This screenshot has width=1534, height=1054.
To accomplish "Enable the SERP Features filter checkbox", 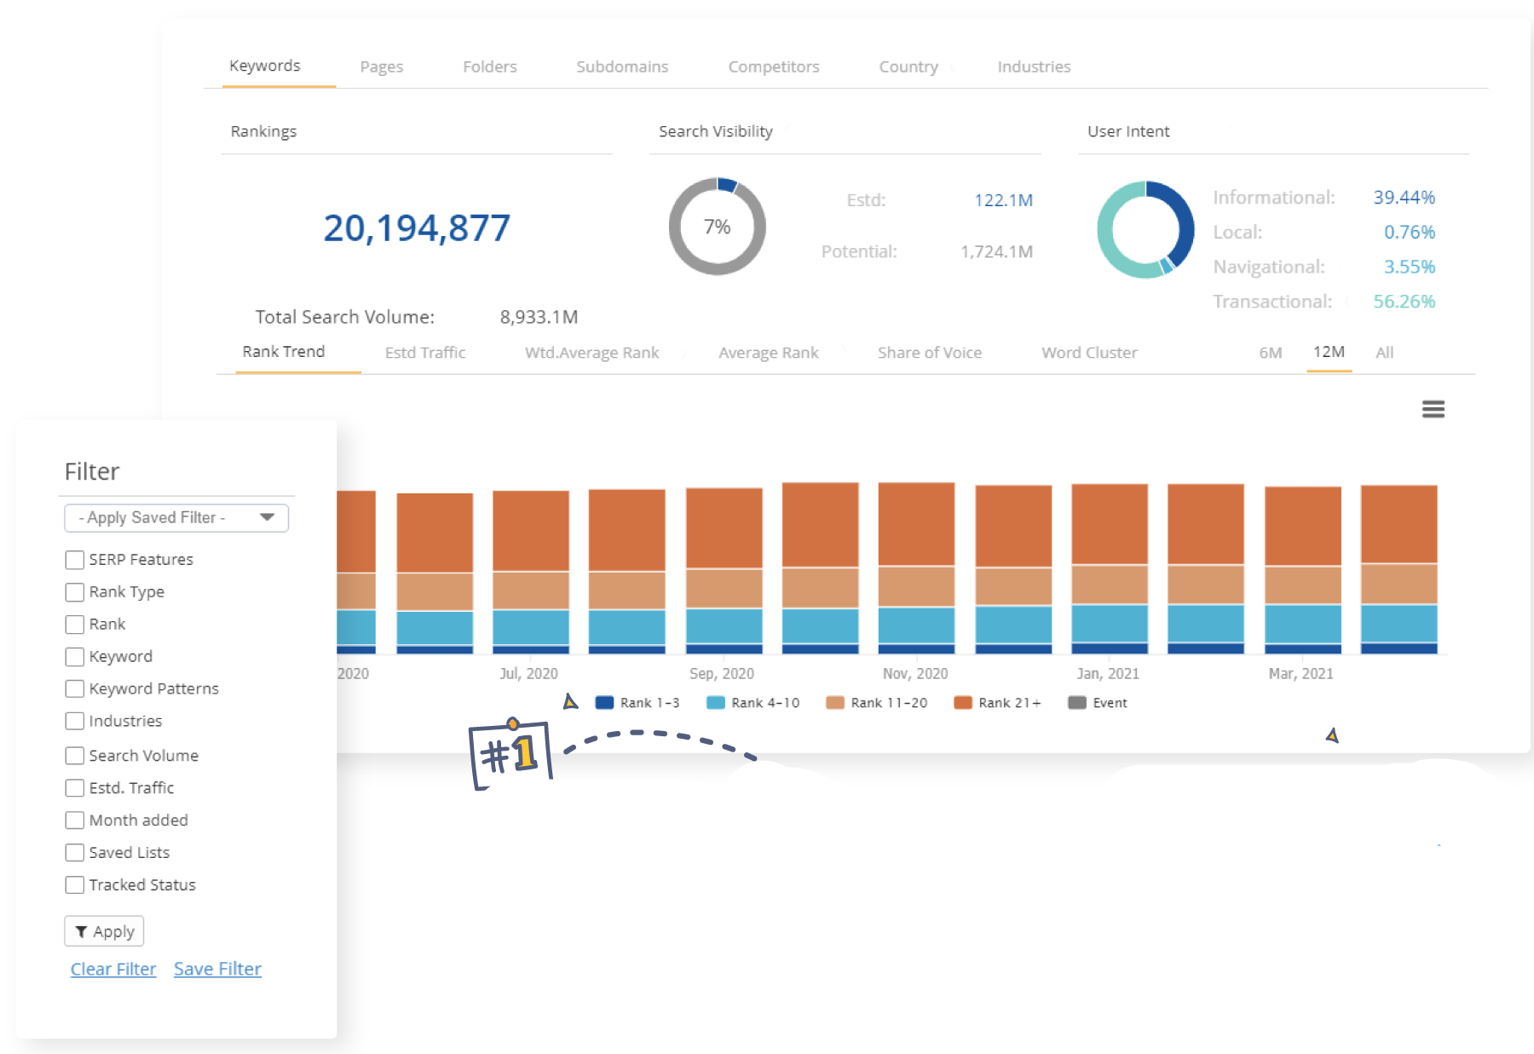I will point(73,559).
